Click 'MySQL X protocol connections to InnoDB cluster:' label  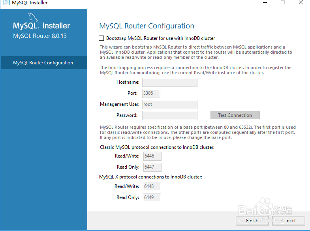[150, 177]
